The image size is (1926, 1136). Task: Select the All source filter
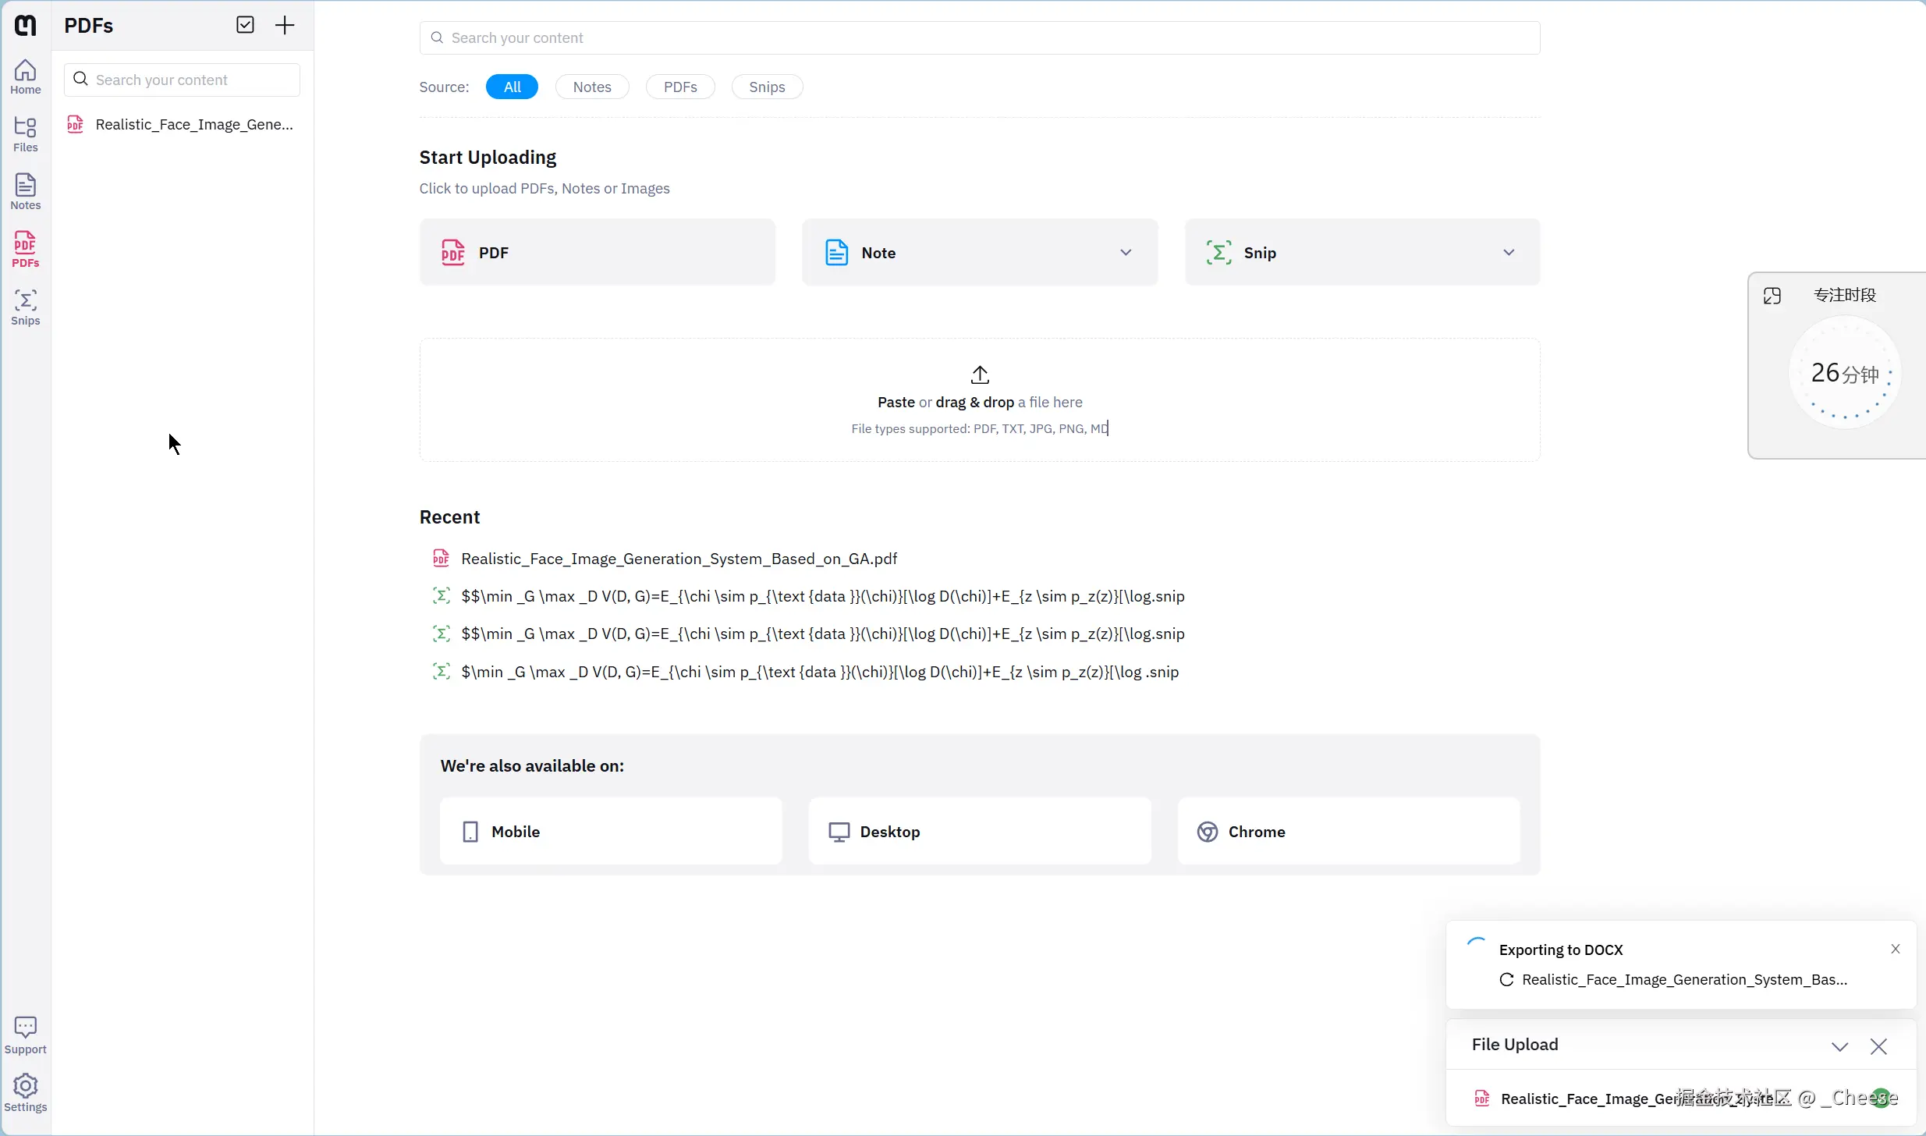pyautogui.click(x=512, y=87)
